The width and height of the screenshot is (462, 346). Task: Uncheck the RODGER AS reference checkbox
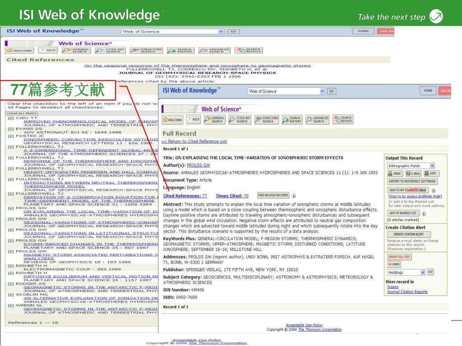(11, 284)
